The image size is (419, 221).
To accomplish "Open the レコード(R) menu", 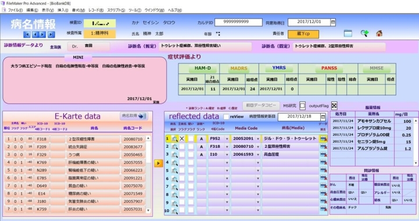I will click(96, 10).
